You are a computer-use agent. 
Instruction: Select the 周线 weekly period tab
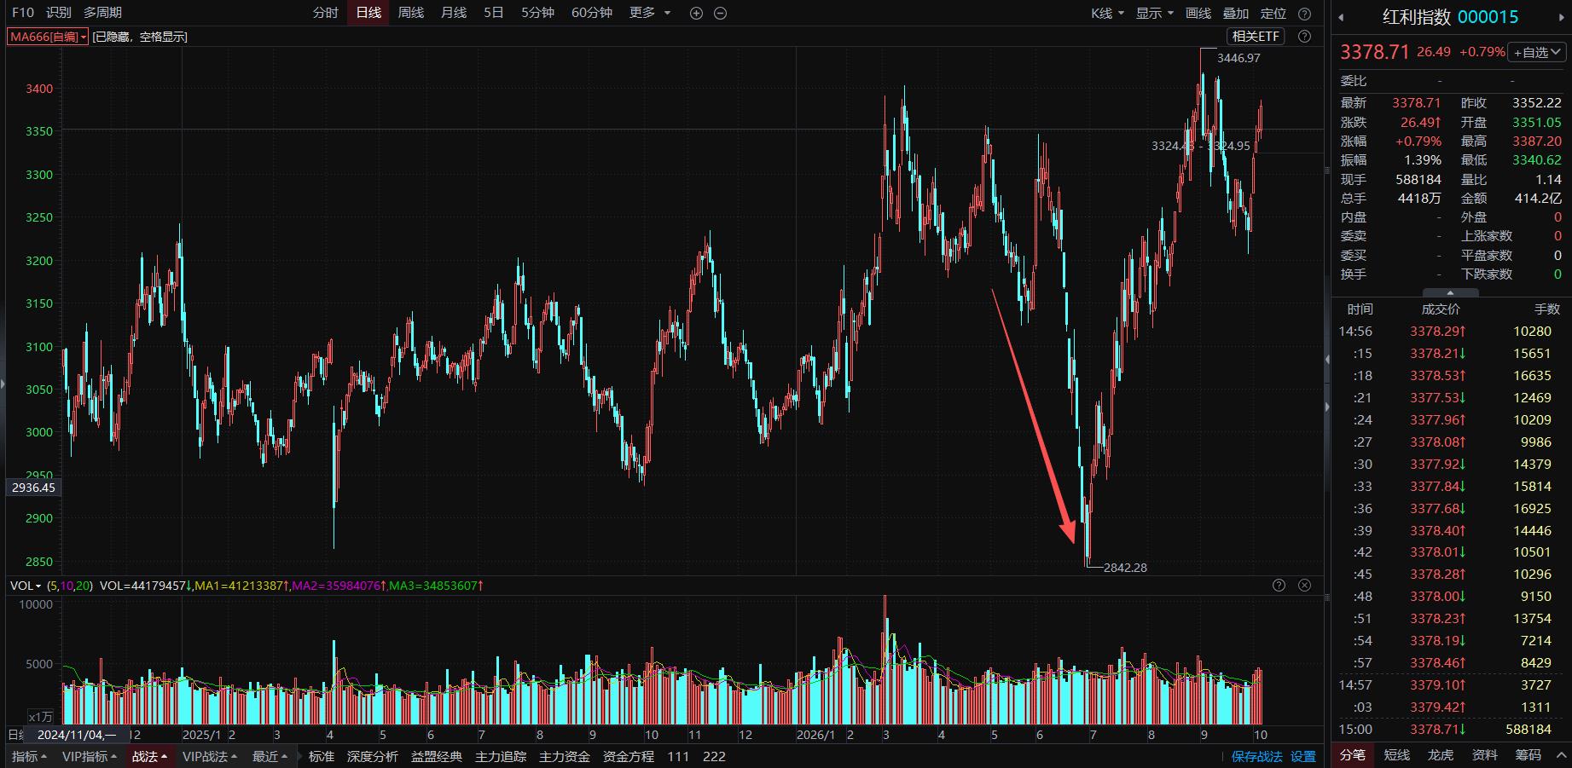point(411,13)
